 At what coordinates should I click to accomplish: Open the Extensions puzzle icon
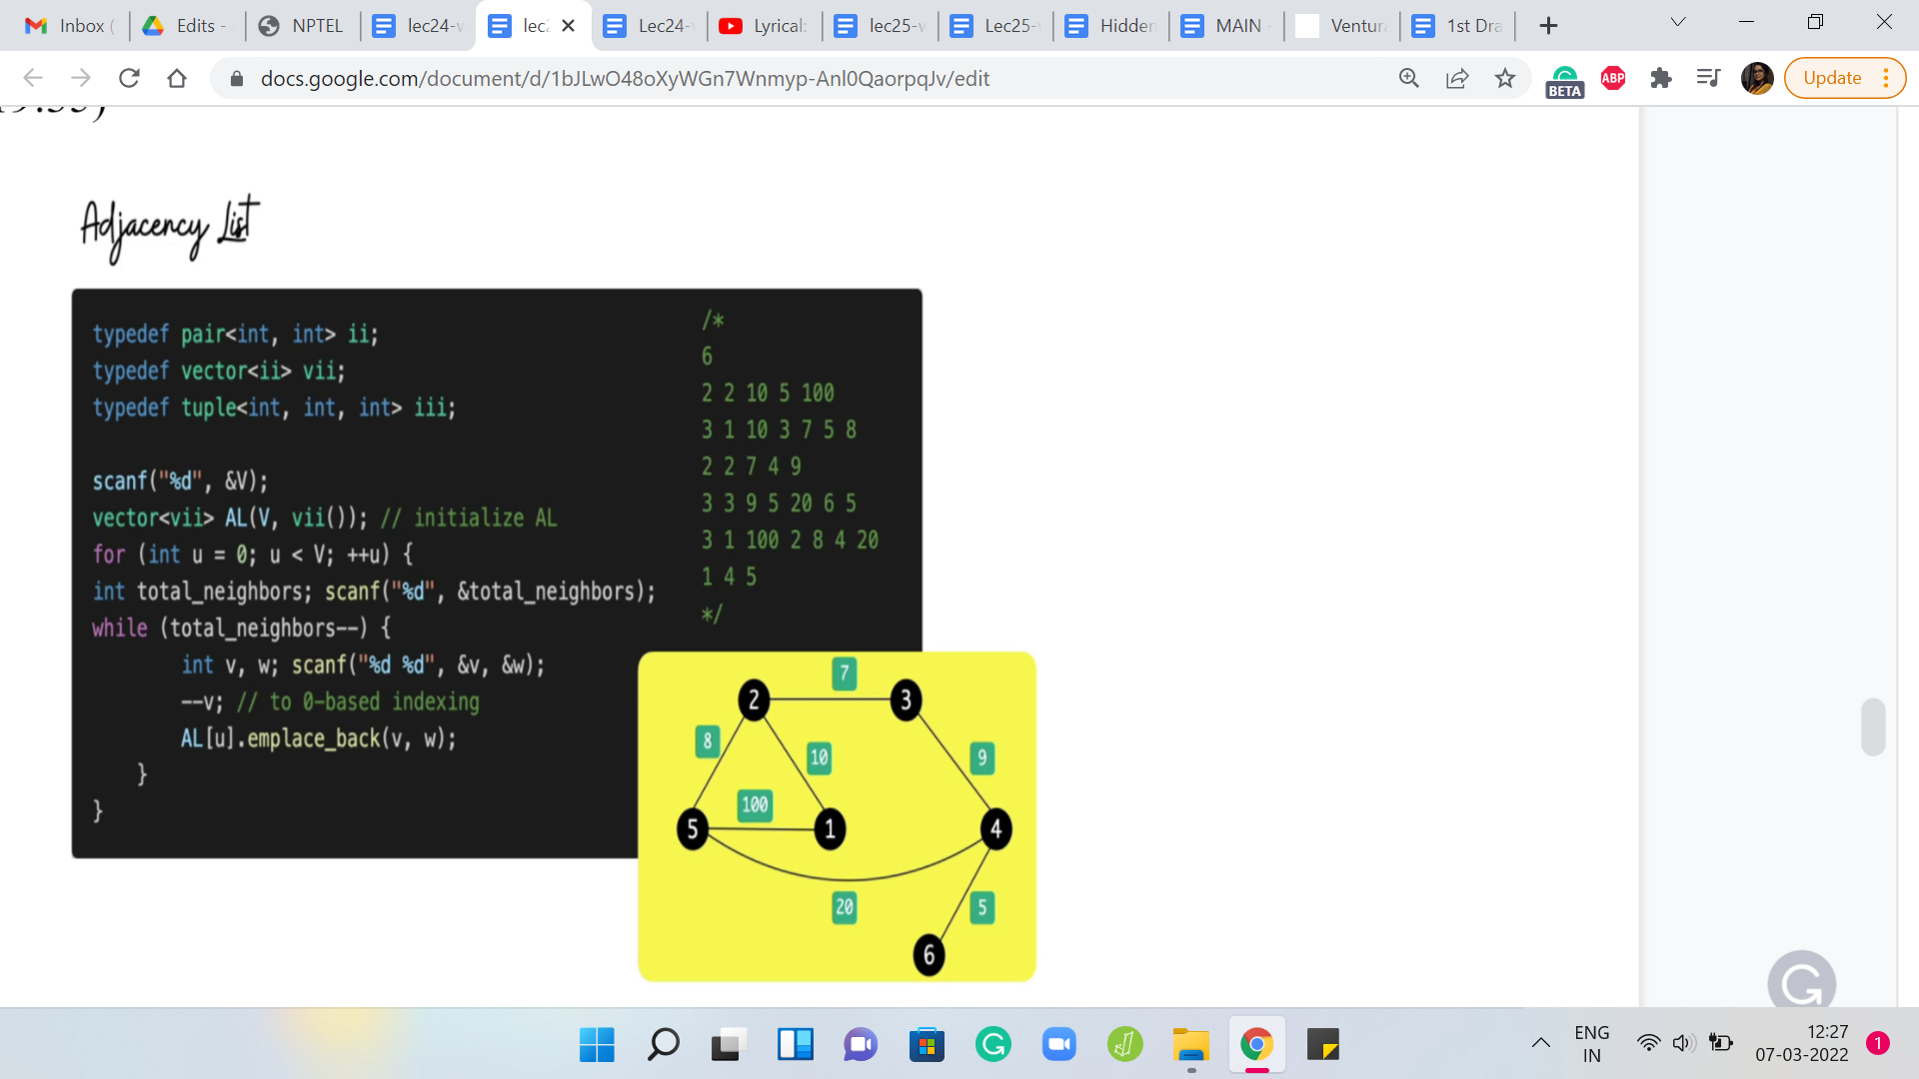(1661, 78)
